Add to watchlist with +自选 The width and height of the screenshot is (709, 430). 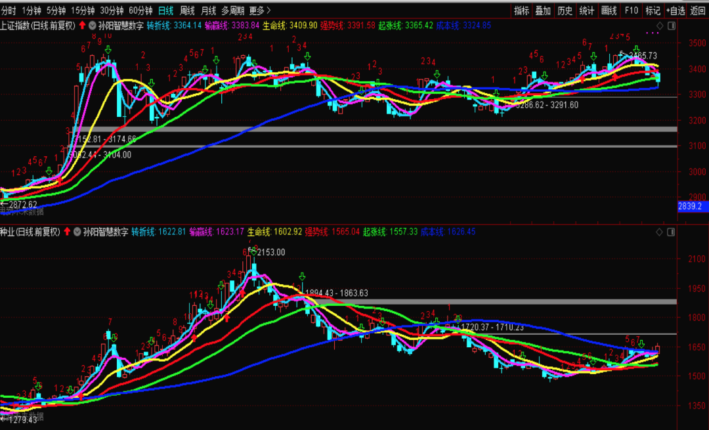676,11
